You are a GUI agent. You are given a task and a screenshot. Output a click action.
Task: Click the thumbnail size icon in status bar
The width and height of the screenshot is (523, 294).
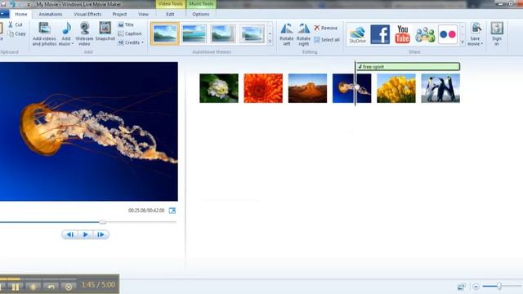(x=462, y=287)
